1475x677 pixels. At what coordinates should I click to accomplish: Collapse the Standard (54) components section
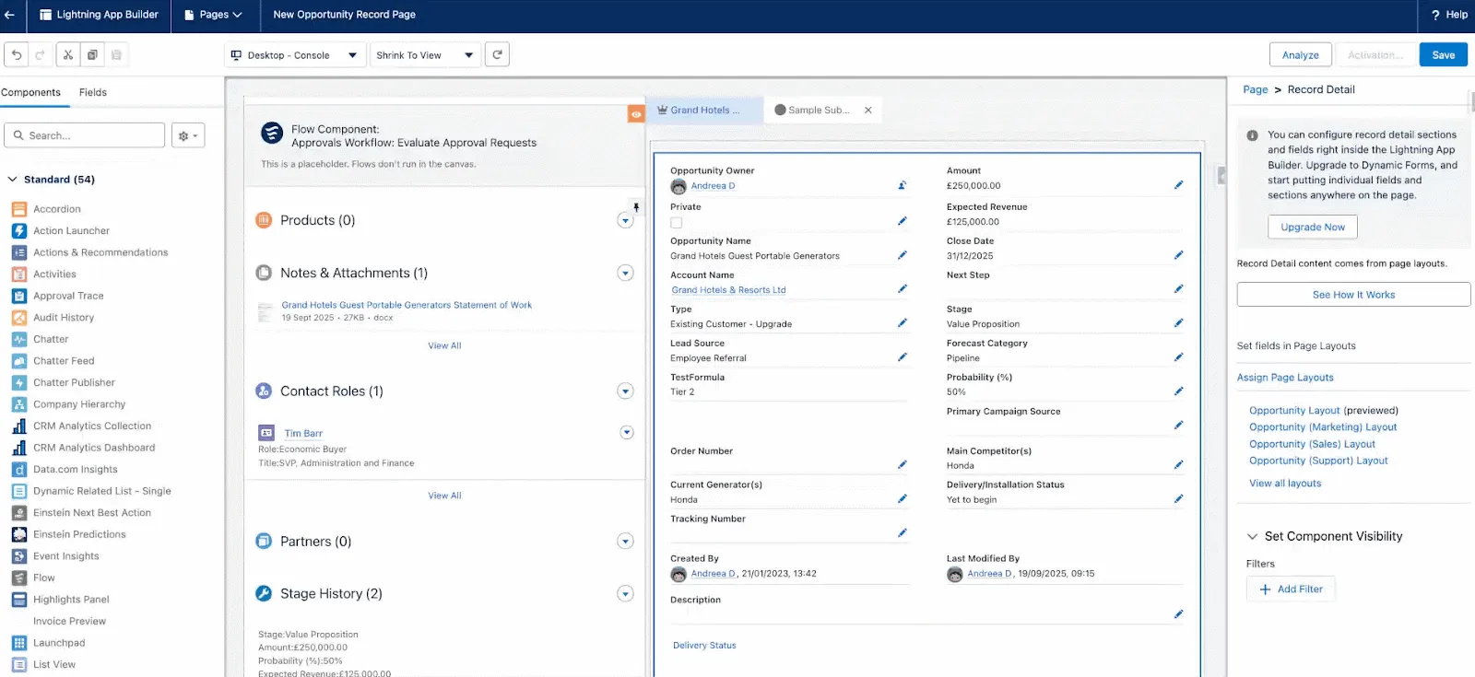click(13, 180)
